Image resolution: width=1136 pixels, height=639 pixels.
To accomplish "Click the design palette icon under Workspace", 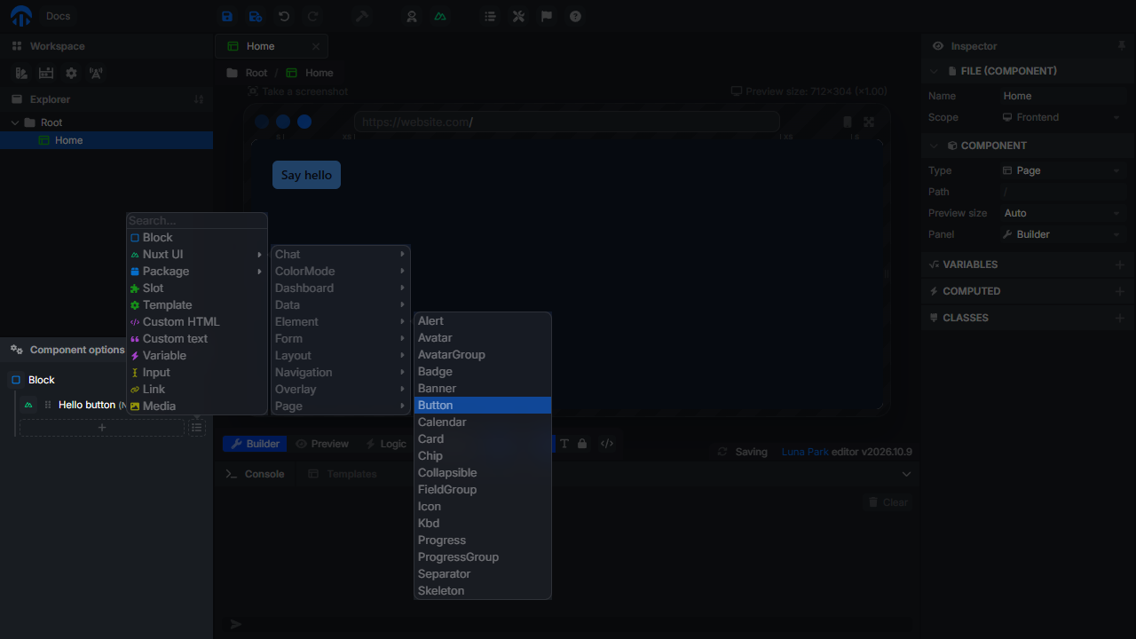I will [21, 74].
